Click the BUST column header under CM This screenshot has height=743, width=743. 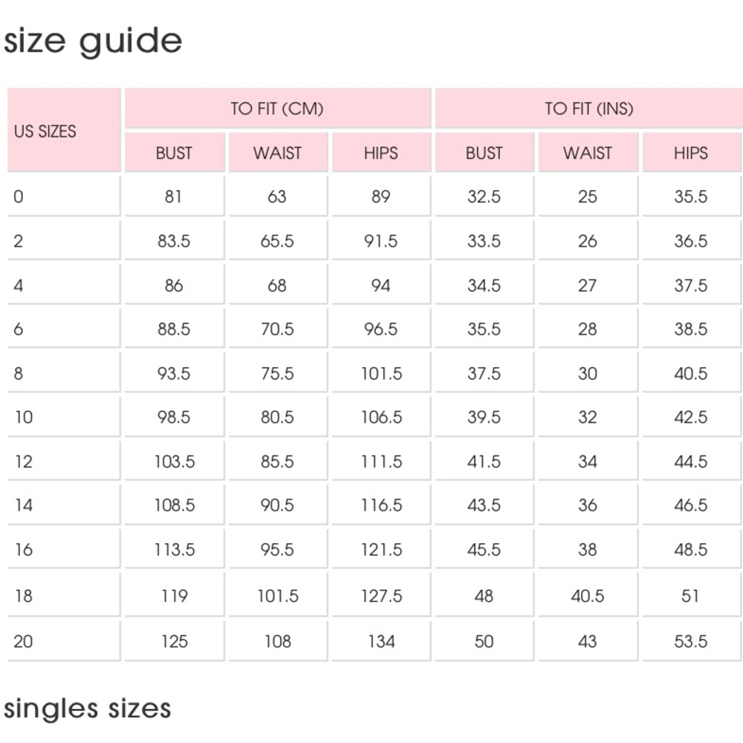tap(175, 152)
